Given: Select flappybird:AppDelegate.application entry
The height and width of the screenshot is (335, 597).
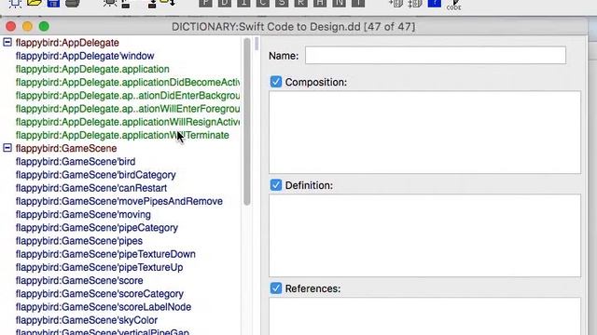Looking at the screenshot, I should tap(92, 69).
